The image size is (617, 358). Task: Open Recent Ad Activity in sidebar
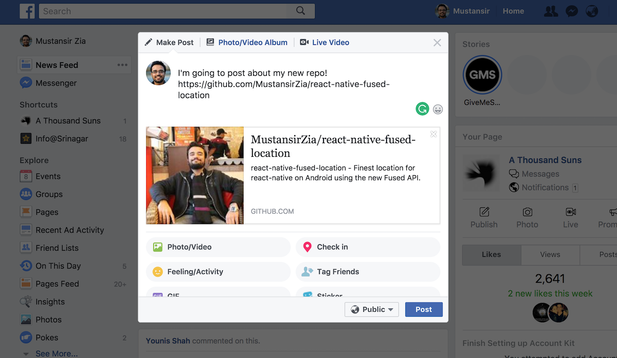click(x=62, y=230)
